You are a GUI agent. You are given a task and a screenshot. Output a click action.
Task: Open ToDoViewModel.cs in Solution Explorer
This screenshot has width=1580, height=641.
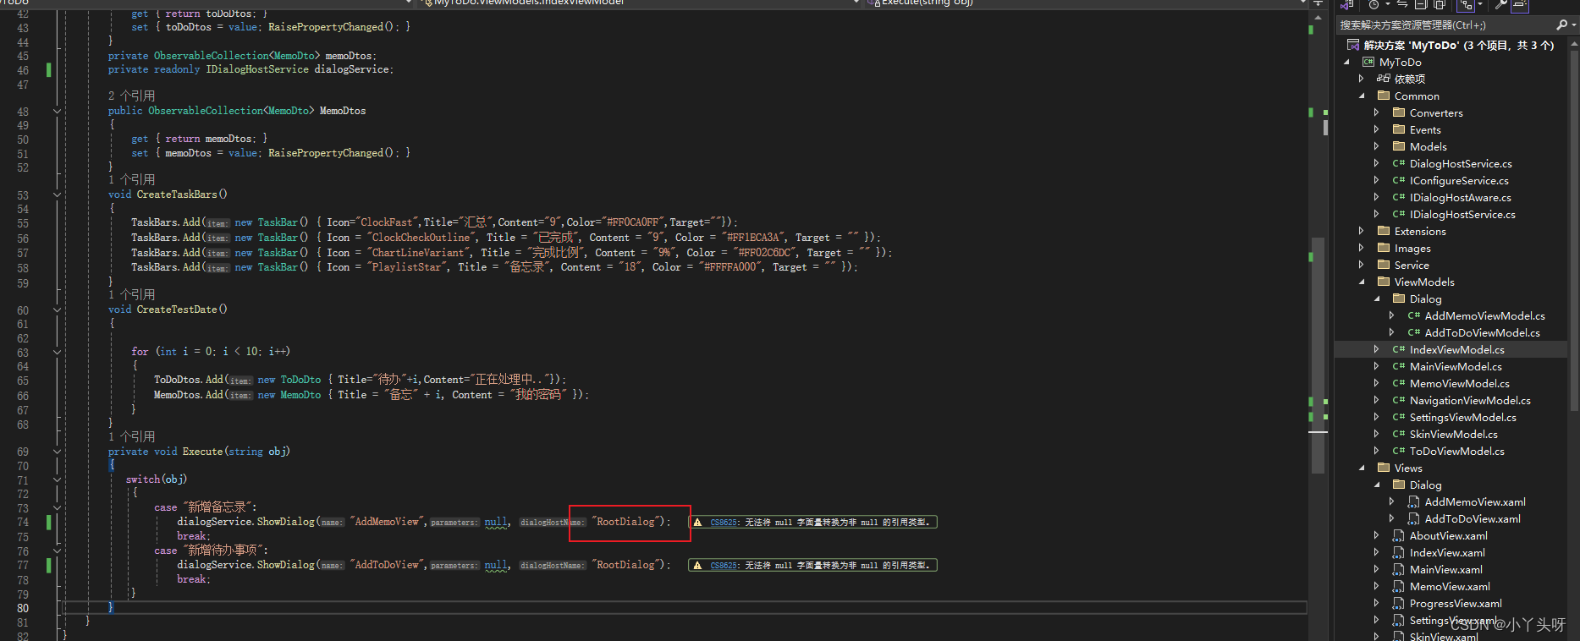click(1457, 451)
